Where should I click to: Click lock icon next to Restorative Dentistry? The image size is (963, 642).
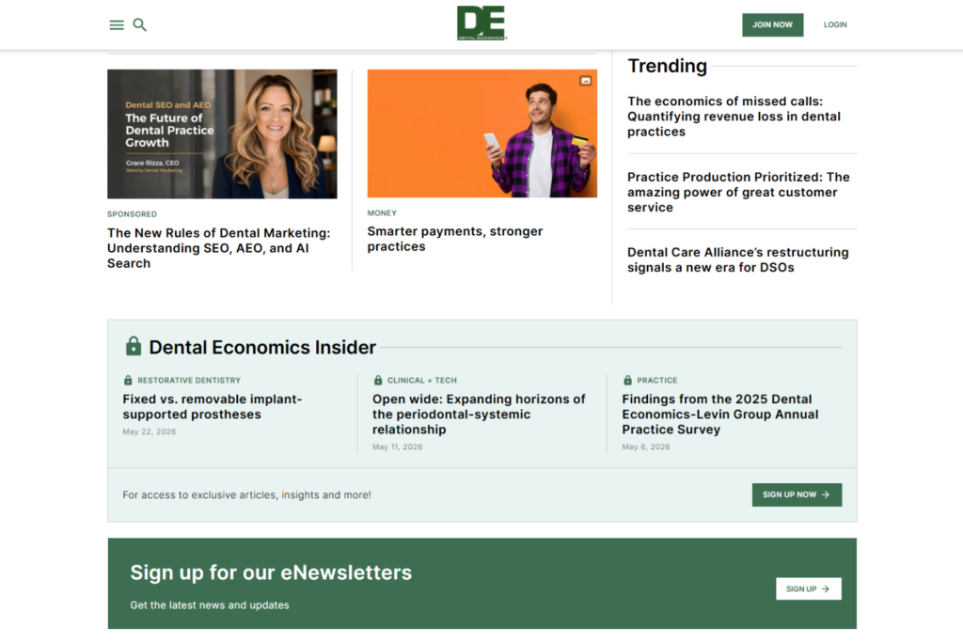[128, 381]
